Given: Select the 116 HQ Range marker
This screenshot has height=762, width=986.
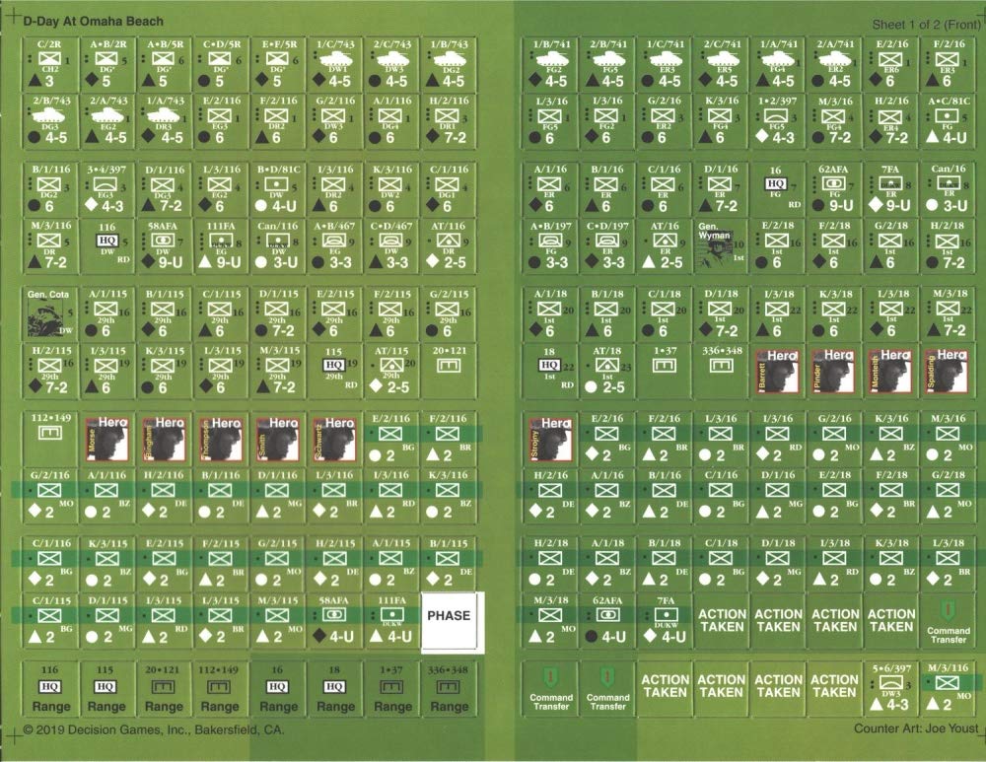Looking at the screenshot, I should (x=49, y=688).
